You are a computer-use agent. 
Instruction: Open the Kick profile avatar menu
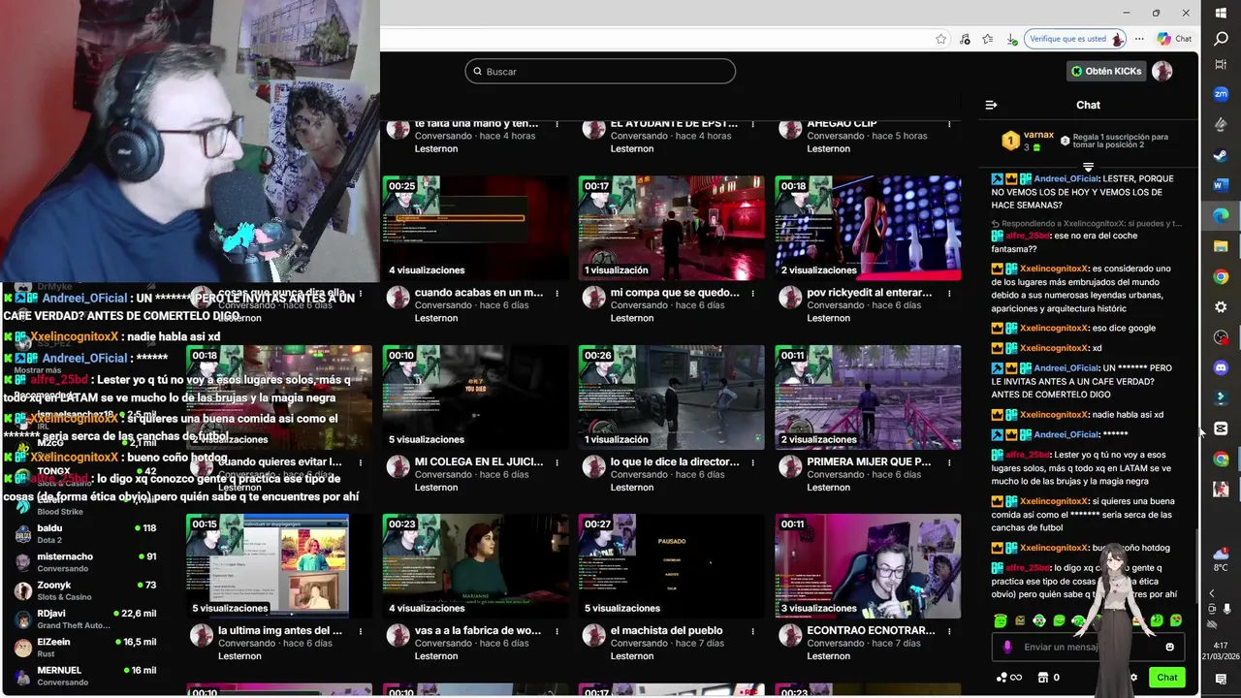coord(1162,71)
